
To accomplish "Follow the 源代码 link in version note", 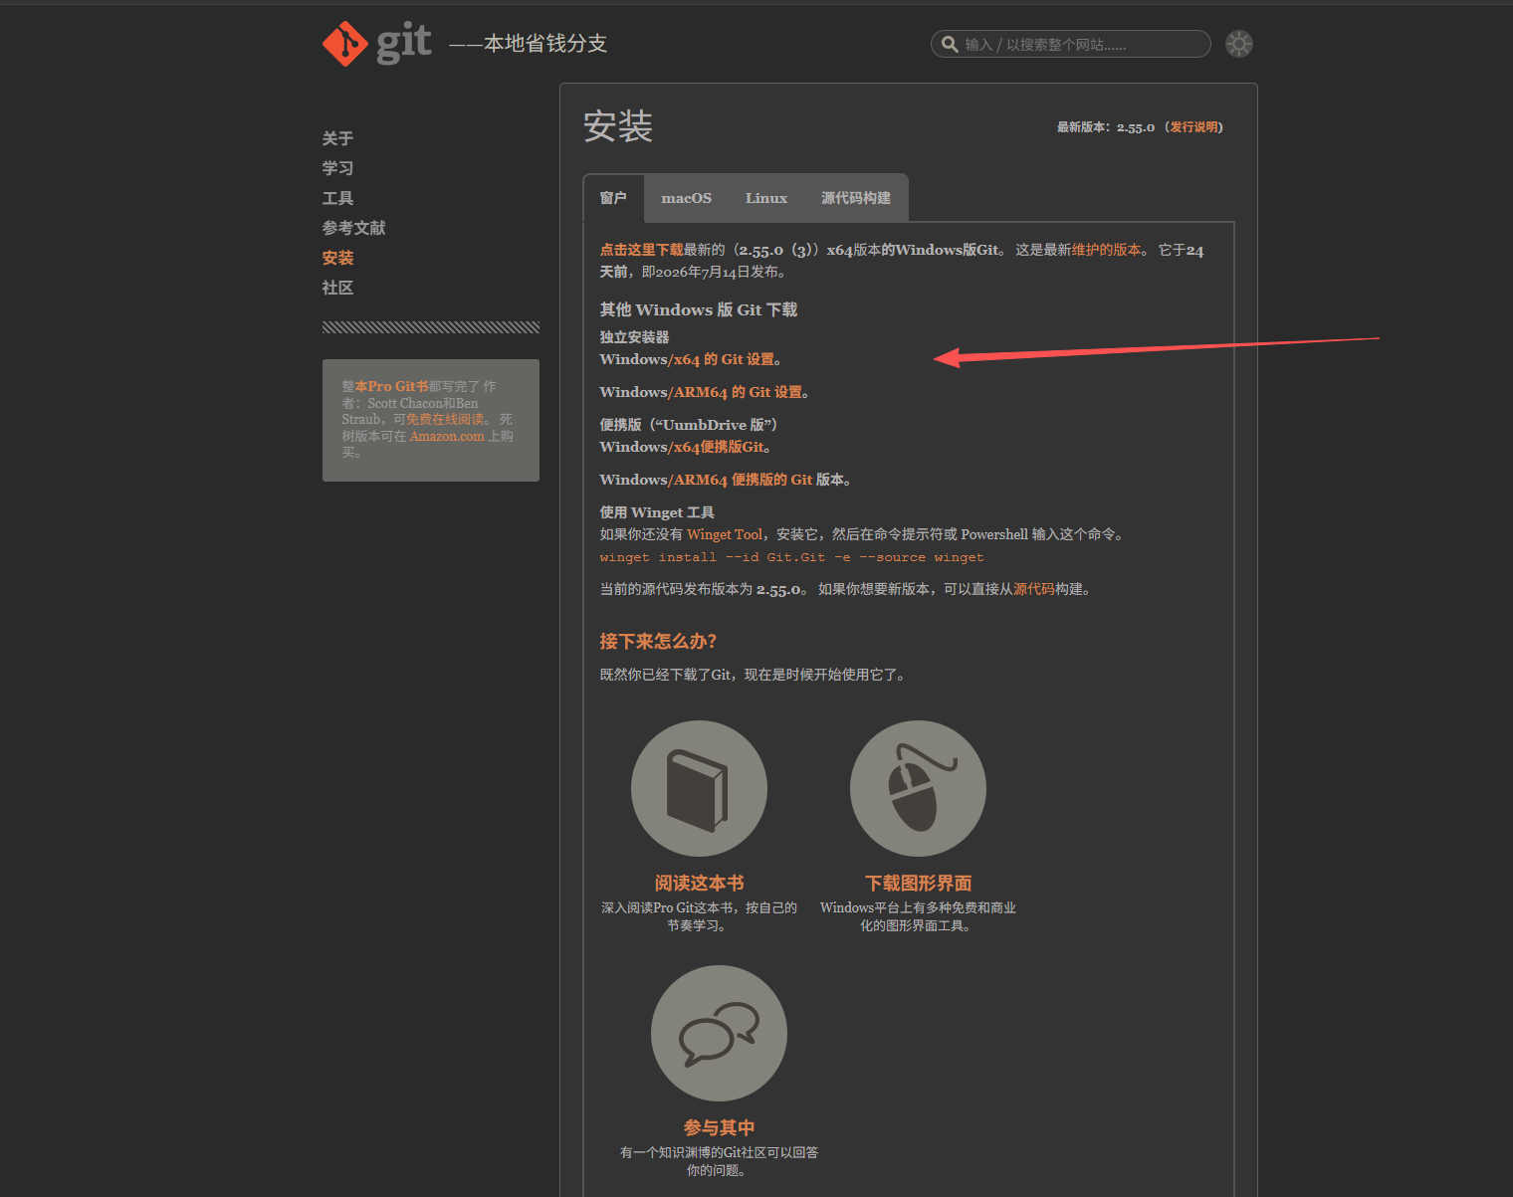I will tap(1034, 589).
